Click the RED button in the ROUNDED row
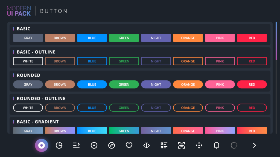Viewport: 280px width, 157px height. click(x=252, y=84)
